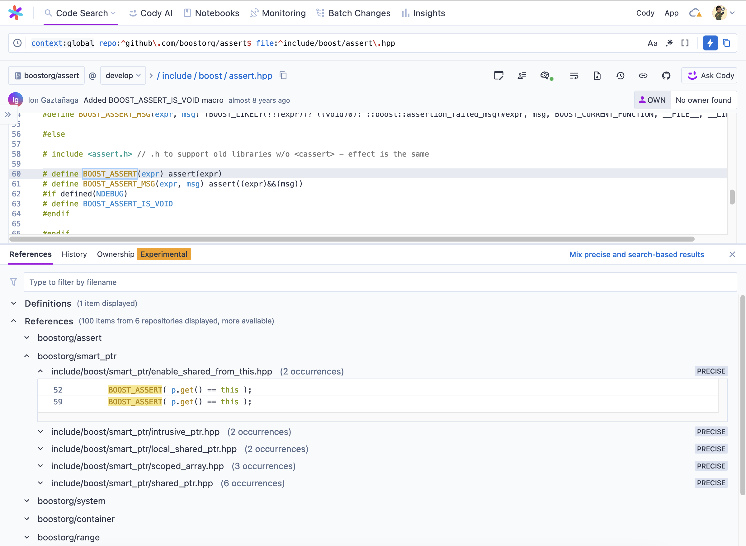Expand scoped_array.hpp occurrences
Viewport: 746px width, 546px height.
click(41, 466)
